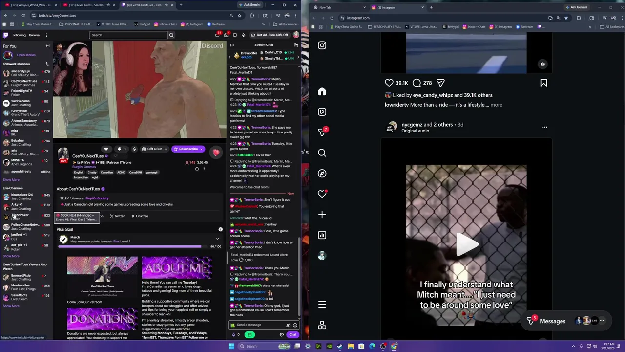
Task: Open File Explorer from the taskbar
Action: coord(351,346)
